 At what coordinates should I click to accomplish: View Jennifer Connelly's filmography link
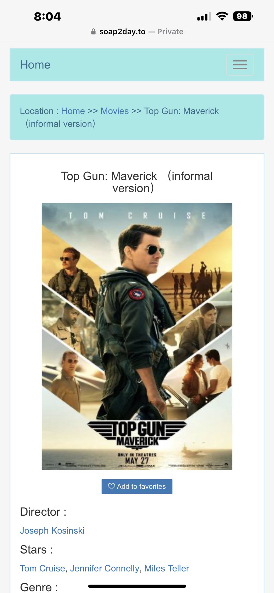tap(105, 568)
